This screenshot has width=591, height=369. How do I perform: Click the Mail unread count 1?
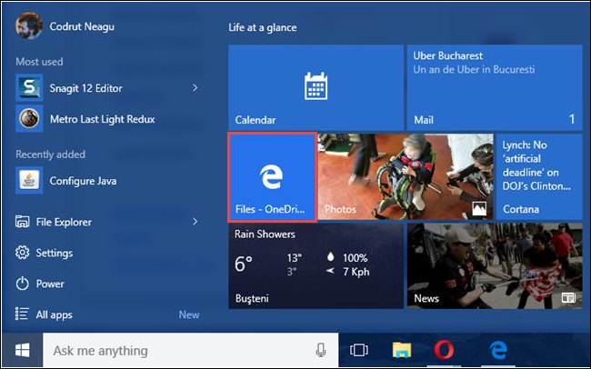click(x=572, y=119)
